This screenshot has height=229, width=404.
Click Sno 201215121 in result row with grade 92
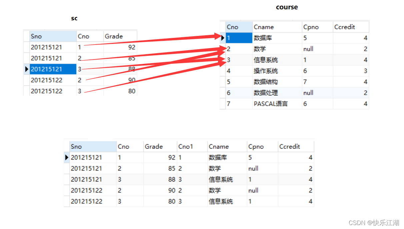[93, 158]
